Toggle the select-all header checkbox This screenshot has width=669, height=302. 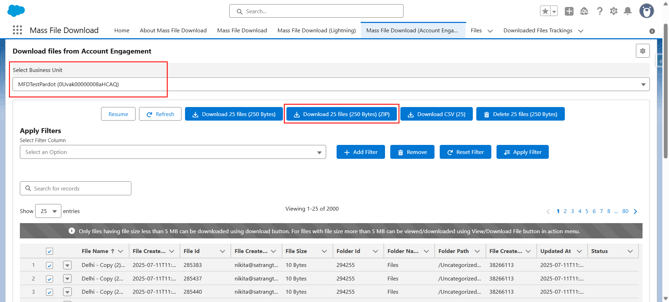click(49, 251)
